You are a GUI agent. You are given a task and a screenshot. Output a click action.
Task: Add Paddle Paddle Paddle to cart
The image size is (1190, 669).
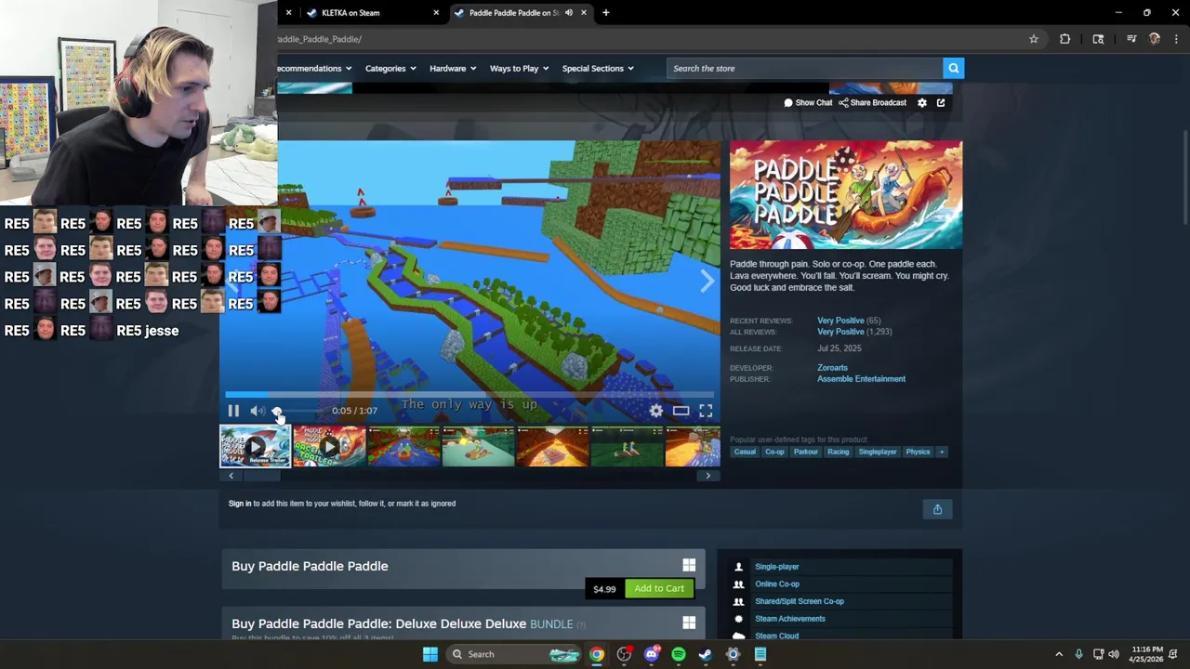point(659,588)
